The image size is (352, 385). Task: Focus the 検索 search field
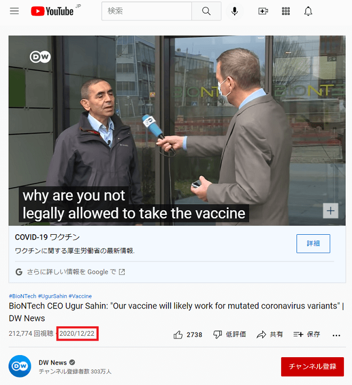coord(147,11)
